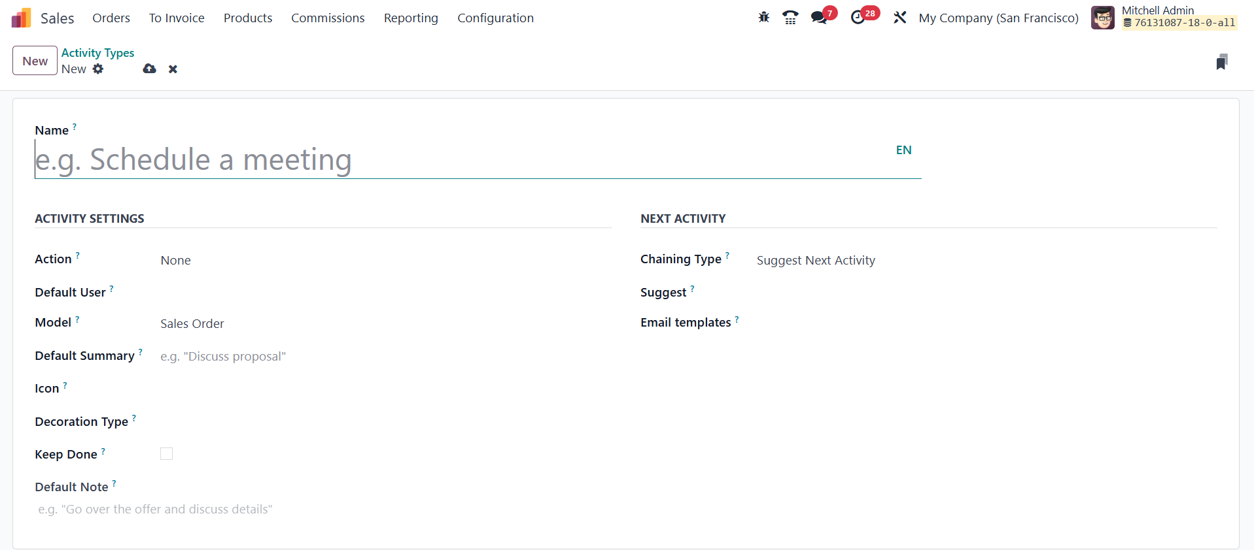
Task: Open the Suggest activities dropdown field
Action: 986,292
